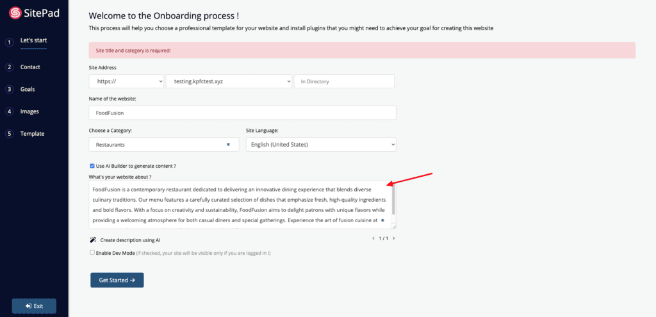Screen dimensions: 656x317
Task: Click the Exit button
Action: pyautogui.click(x=35, y=306)
